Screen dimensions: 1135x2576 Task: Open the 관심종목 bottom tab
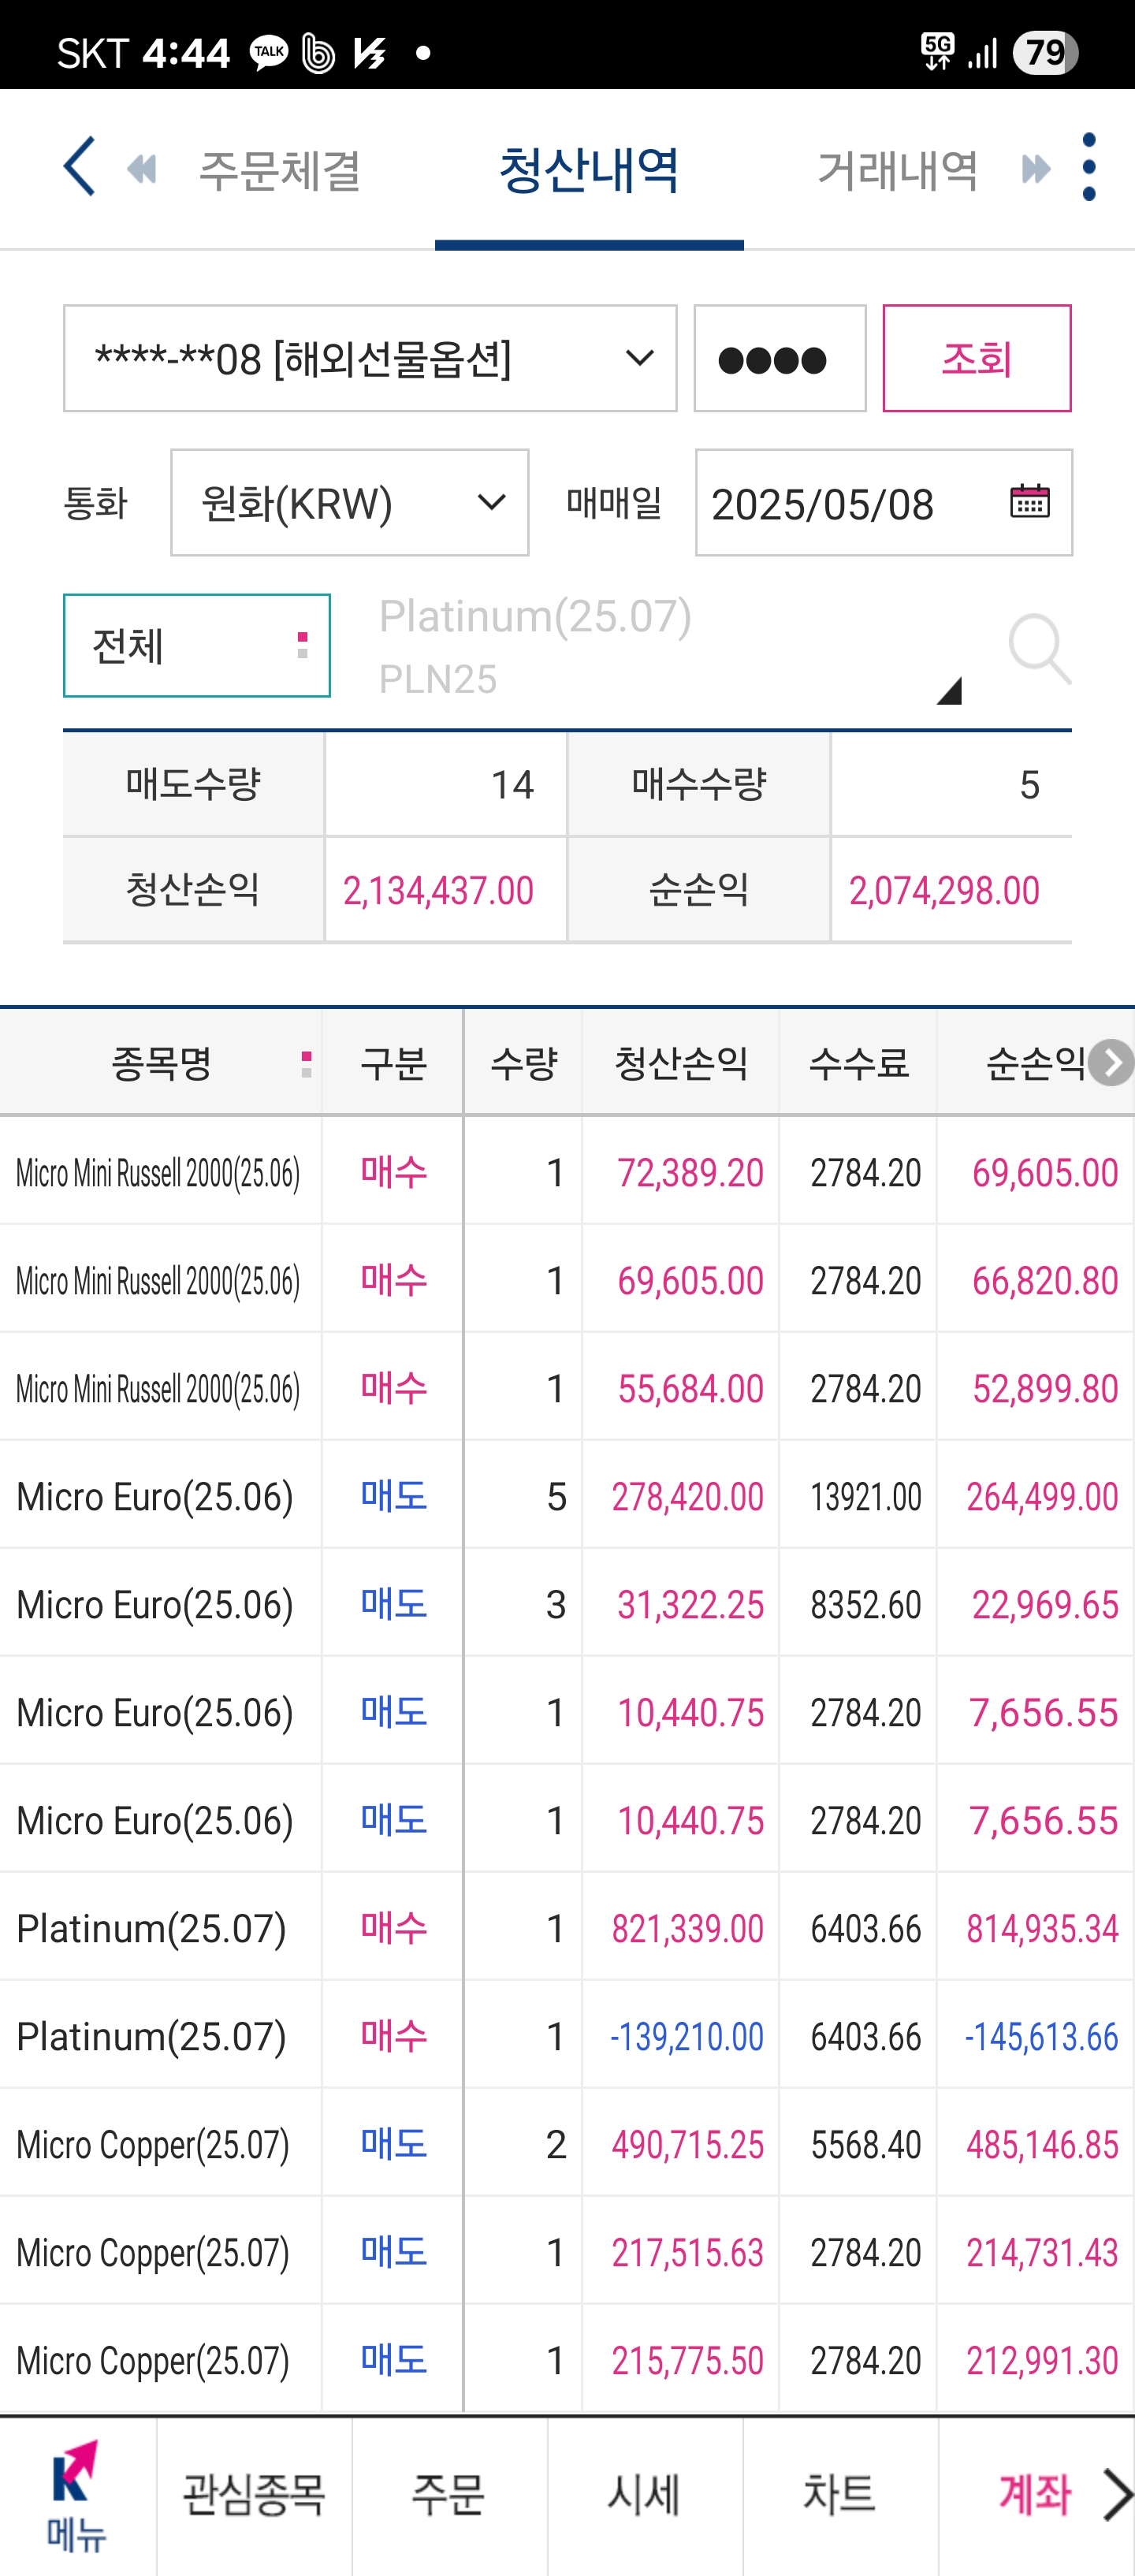click(x=254, y=2495)
